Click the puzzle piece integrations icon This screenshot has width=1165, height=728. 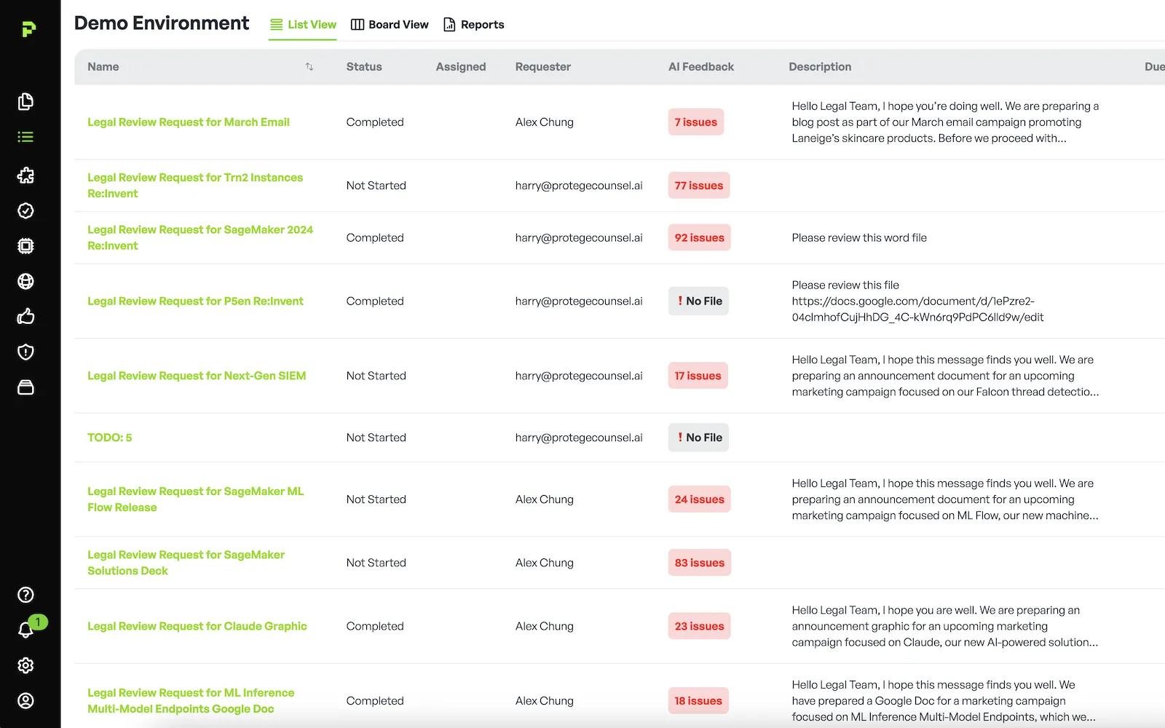pyautogui.click(x=25, y=175)
